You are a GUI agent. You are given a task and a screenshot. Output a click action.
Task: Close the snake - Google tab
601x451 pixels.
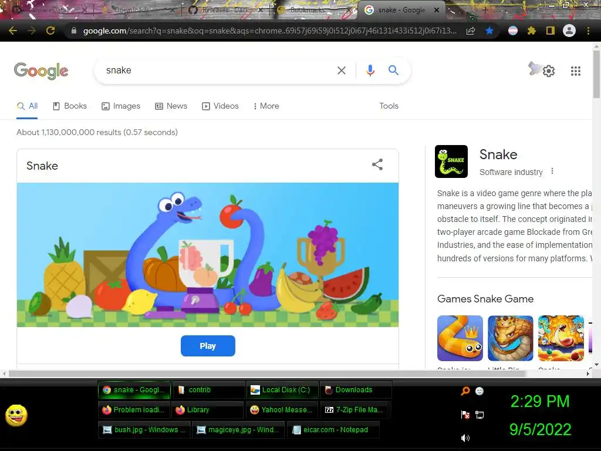click(x=437, y=10)
